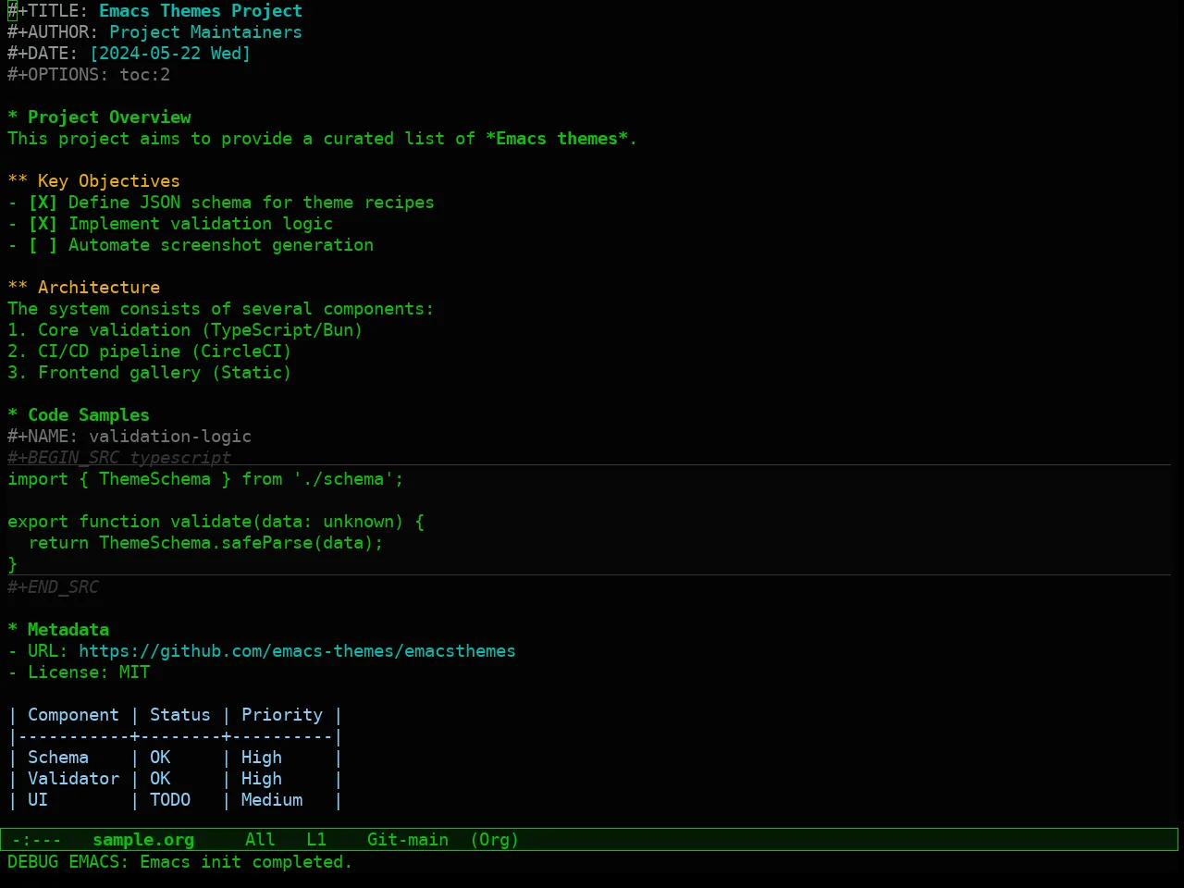The height and width of the screenshot is (888, 1184).
Task: Click the bold *Emacs themes* text
Action: [x=557, y=139]
